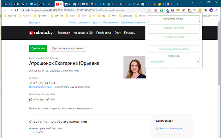Click the candidate profile photo
Image resolution: width=221 pixels, height=138 pixels.
[134, 67]
